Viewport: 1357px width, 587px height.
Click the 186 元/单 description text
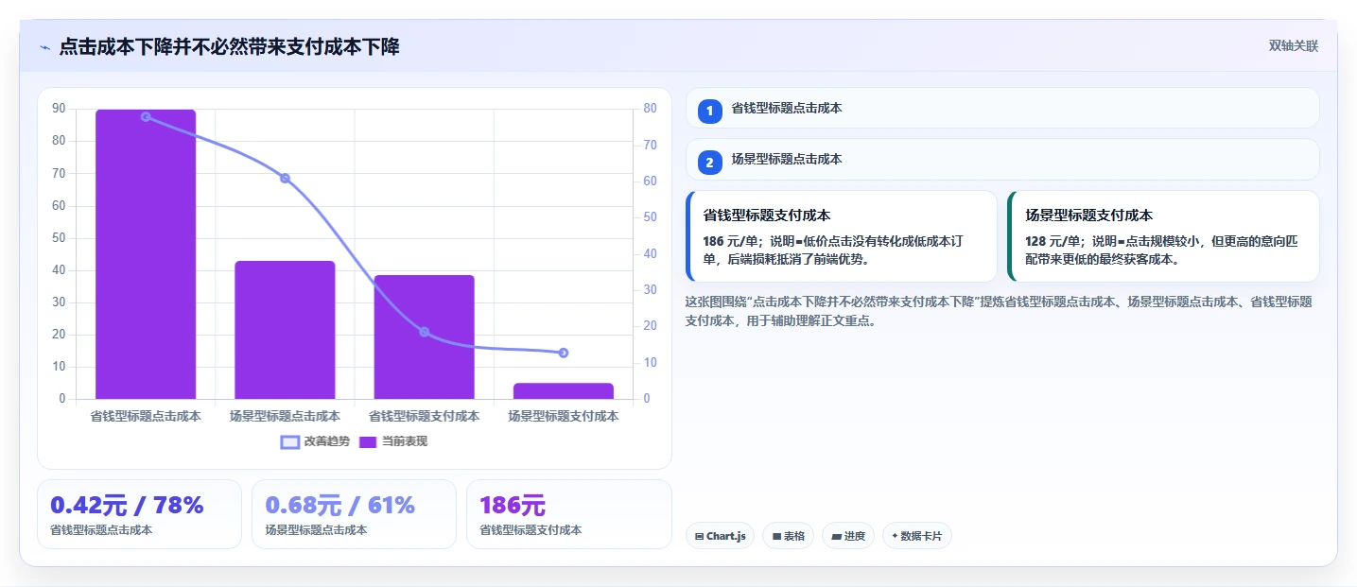[x=832, y=250]
